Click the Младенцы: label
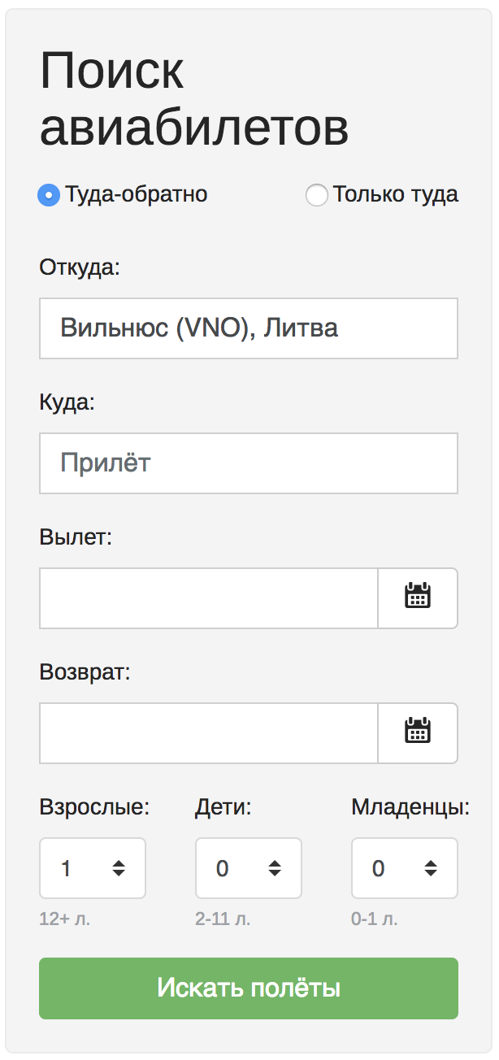 pyautogui.click(x=410, y=807)
